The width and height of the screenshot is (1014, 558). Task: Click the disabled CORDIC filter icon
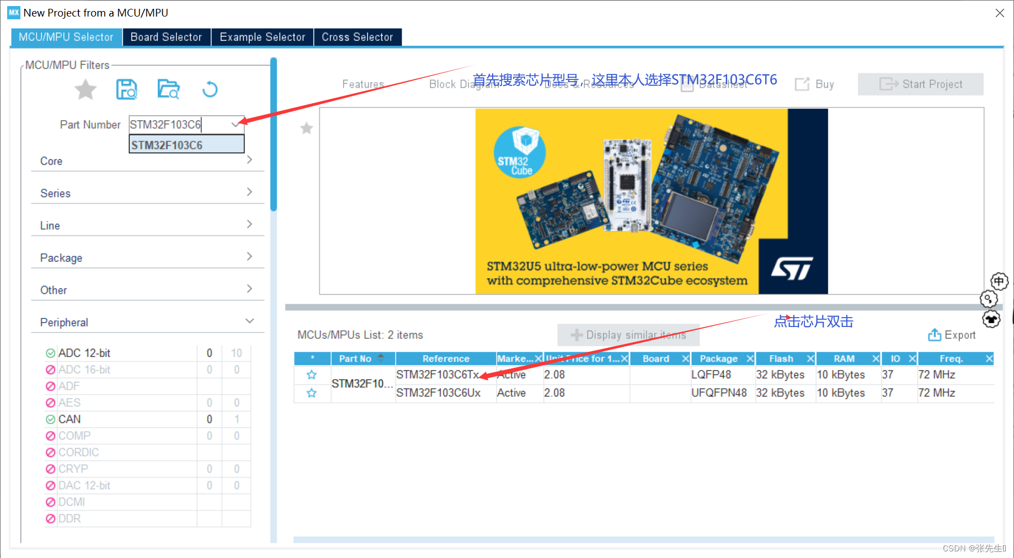click(x=50, y=452)
